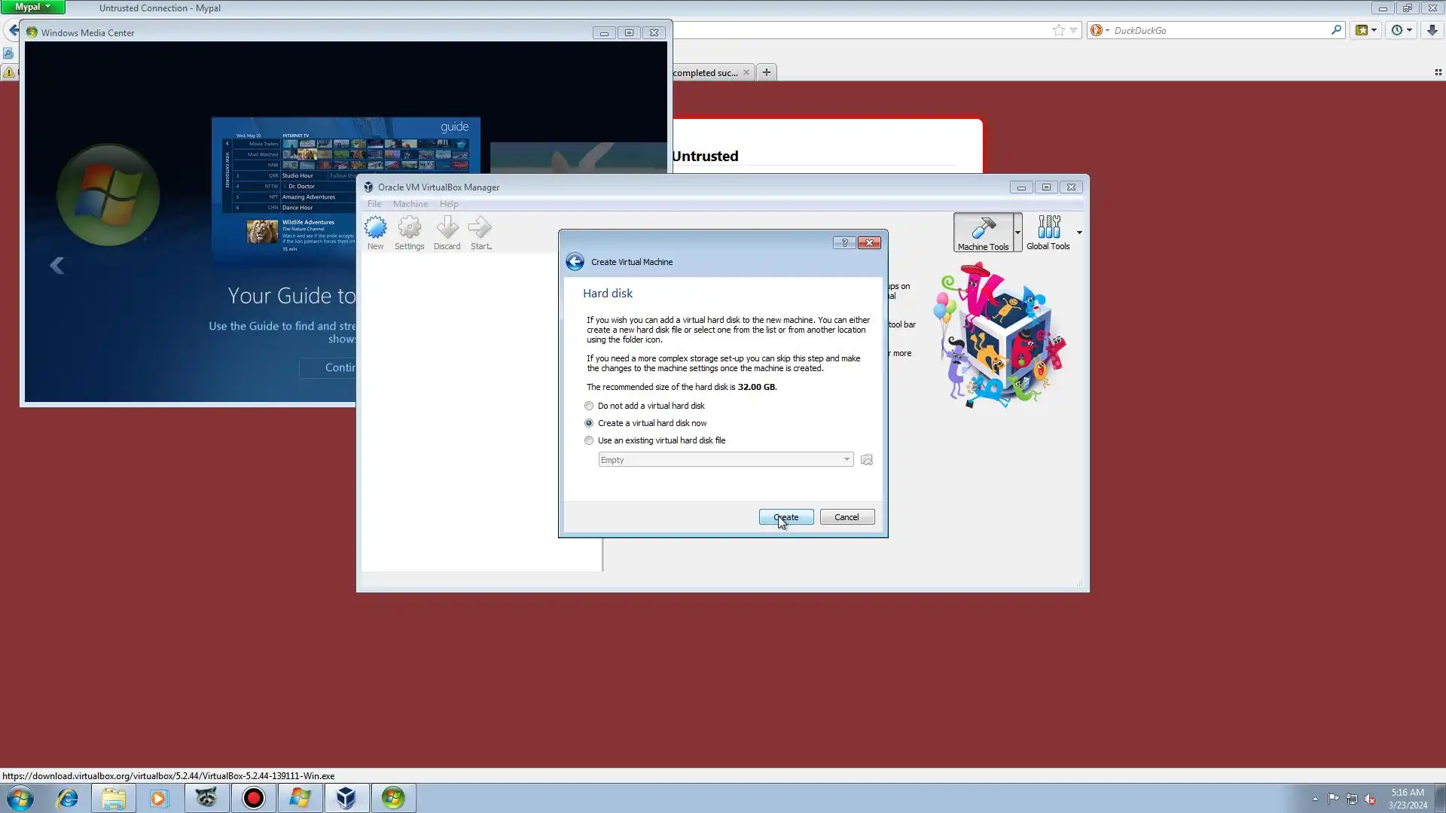Click the folder icon to choose disk file
This screenshot has height=813, width=1446.
point(867,460)
